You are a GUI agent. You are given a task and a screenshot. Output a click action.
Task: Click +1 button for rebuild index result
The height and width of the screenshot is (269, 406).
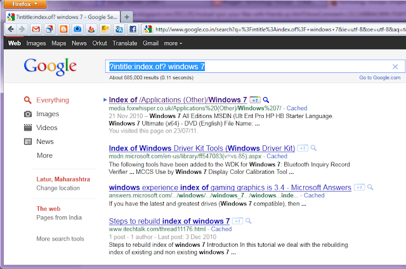click(x=237, y=221)
